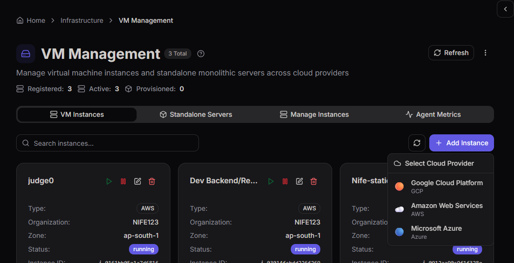Viewport: 514px width, 263px height.
Task: Edit the Dev Backend instance
Action: (x=299, y=181)
